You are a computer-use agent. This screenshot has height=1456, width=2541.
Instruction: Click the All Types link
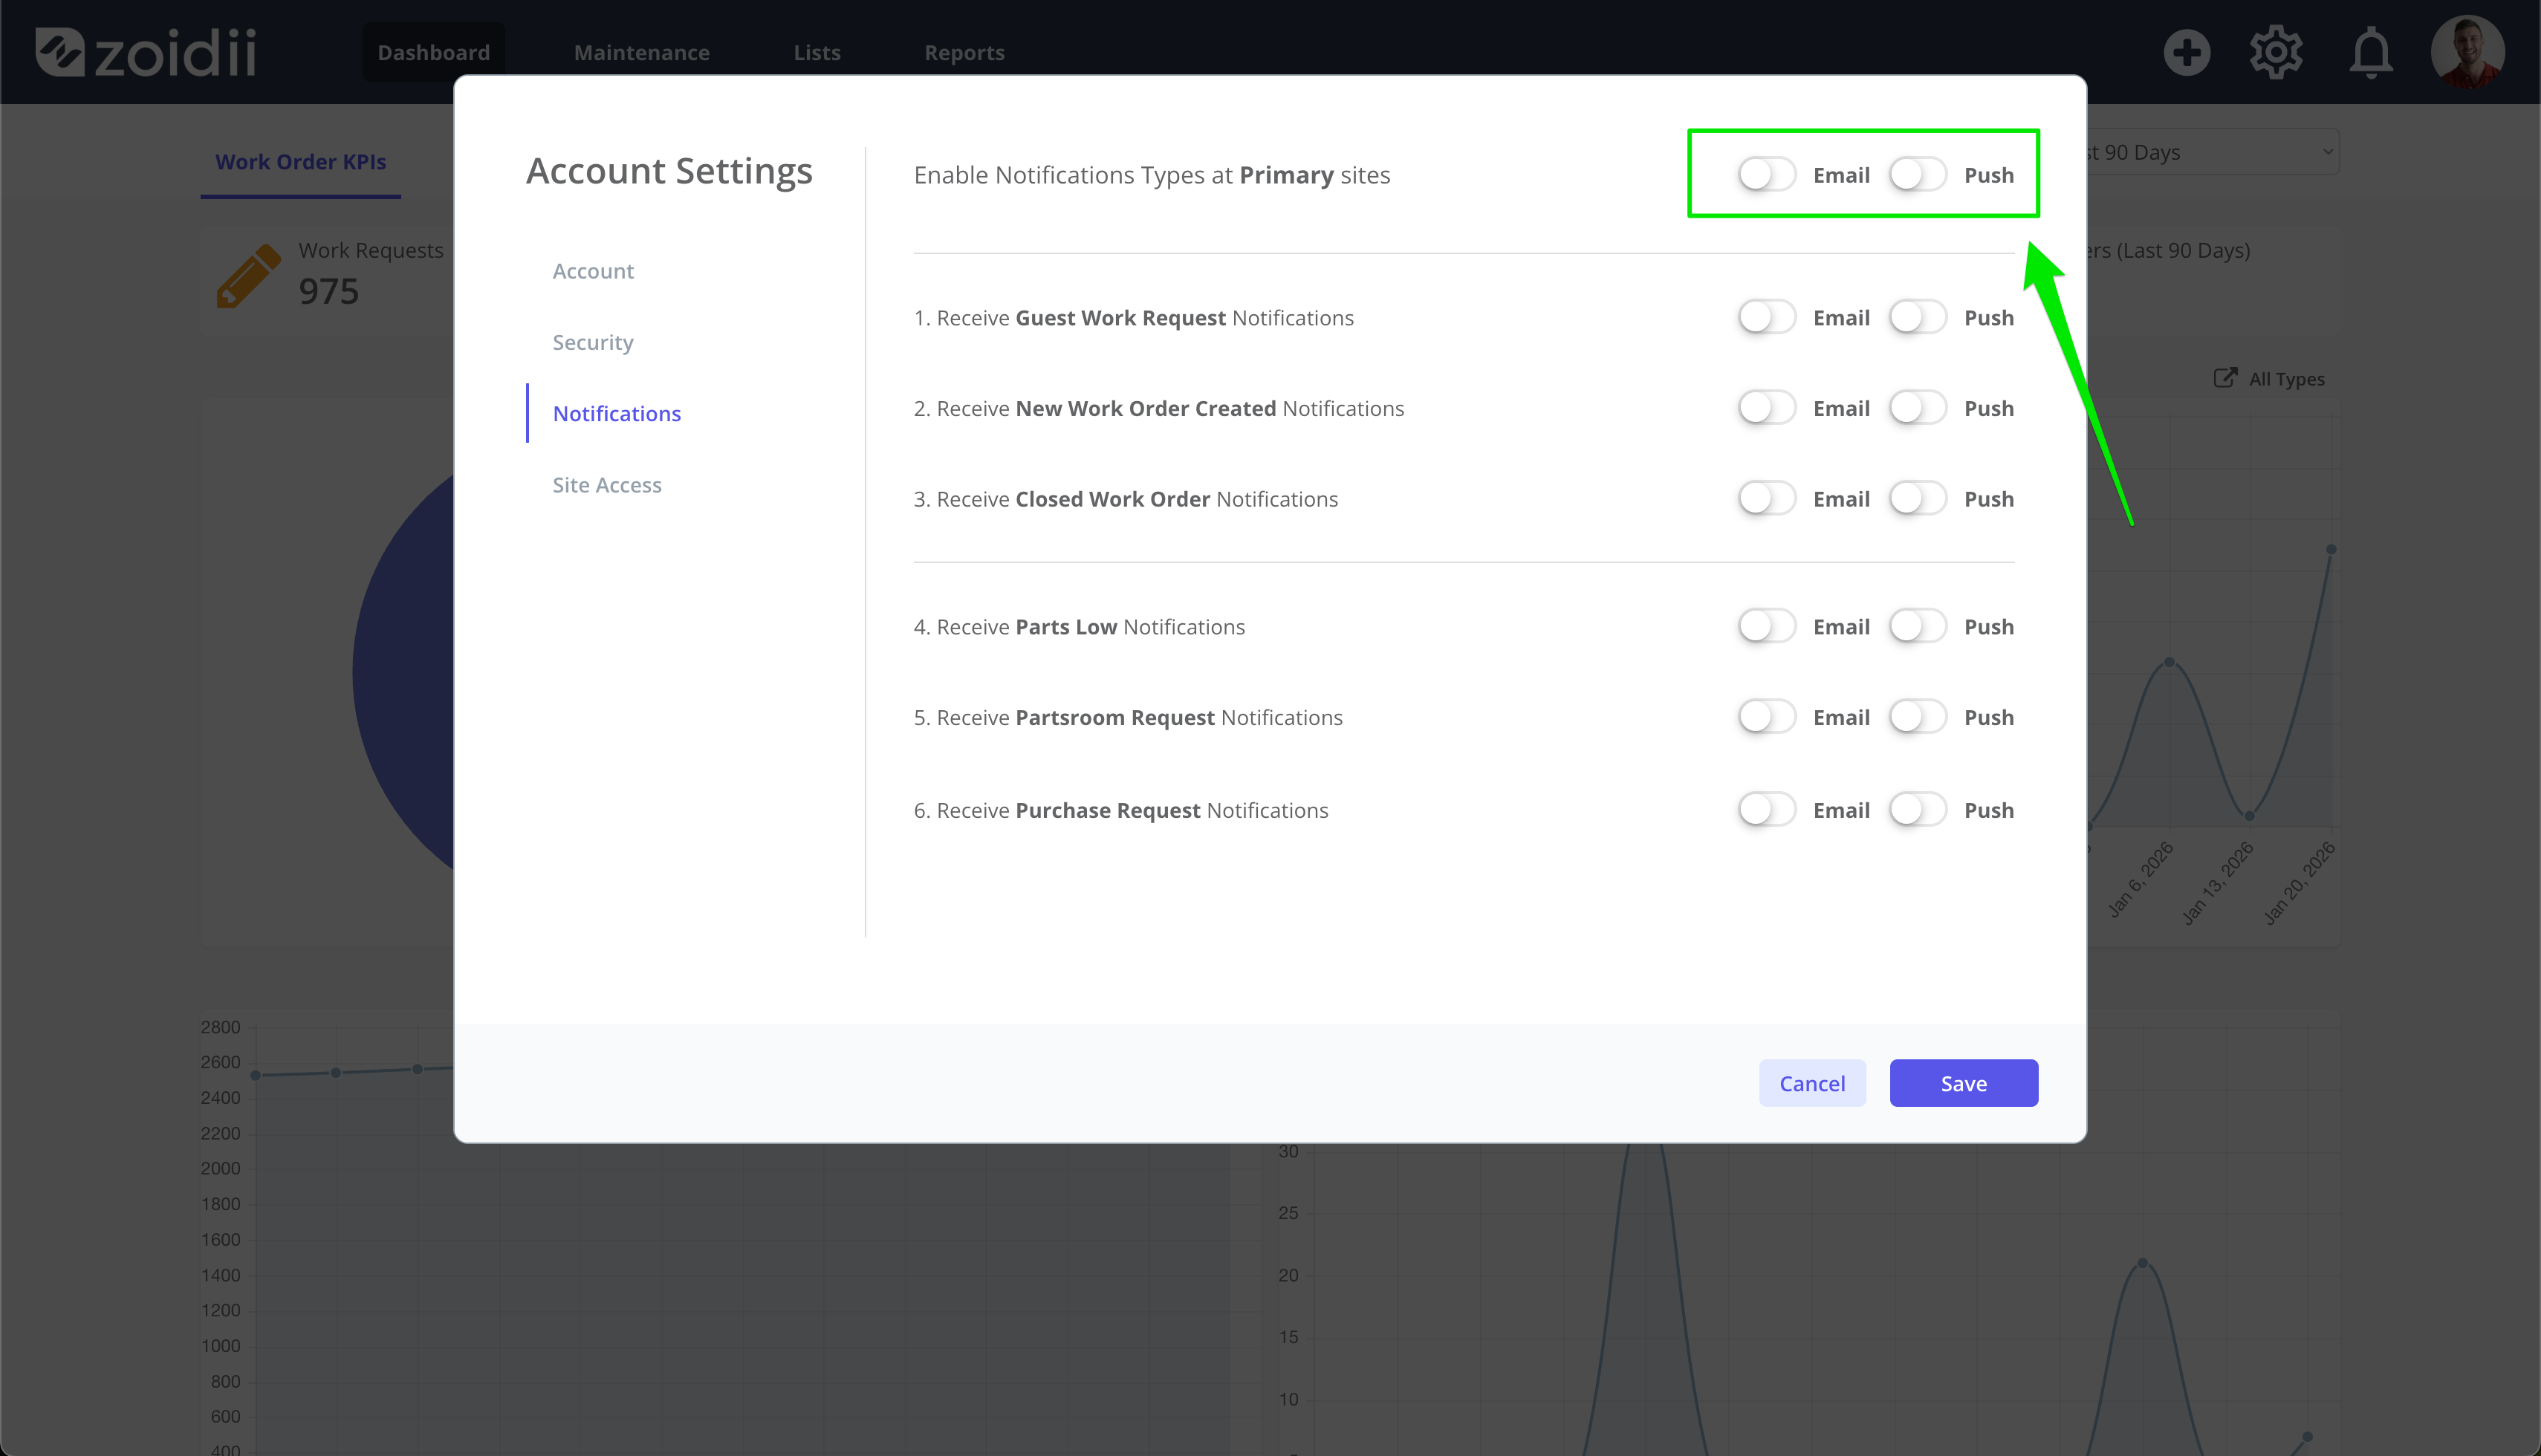[x=2286, y=379]
